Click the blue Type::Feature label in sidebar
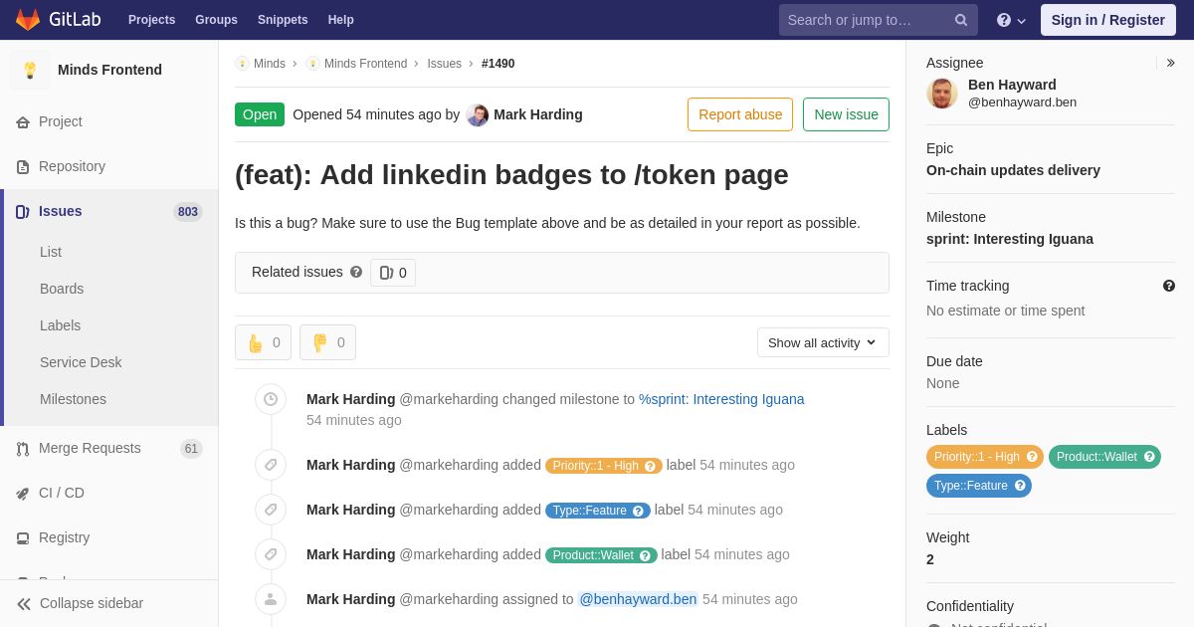 pyautogui.click(x=979, y=486)
